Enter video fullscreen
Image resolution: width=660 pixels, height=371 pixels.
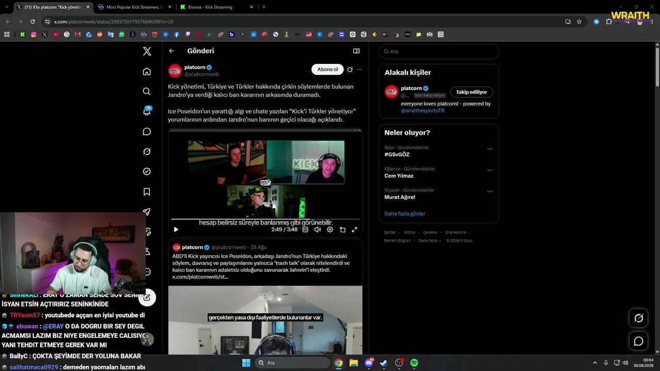(x=355, y=230)
